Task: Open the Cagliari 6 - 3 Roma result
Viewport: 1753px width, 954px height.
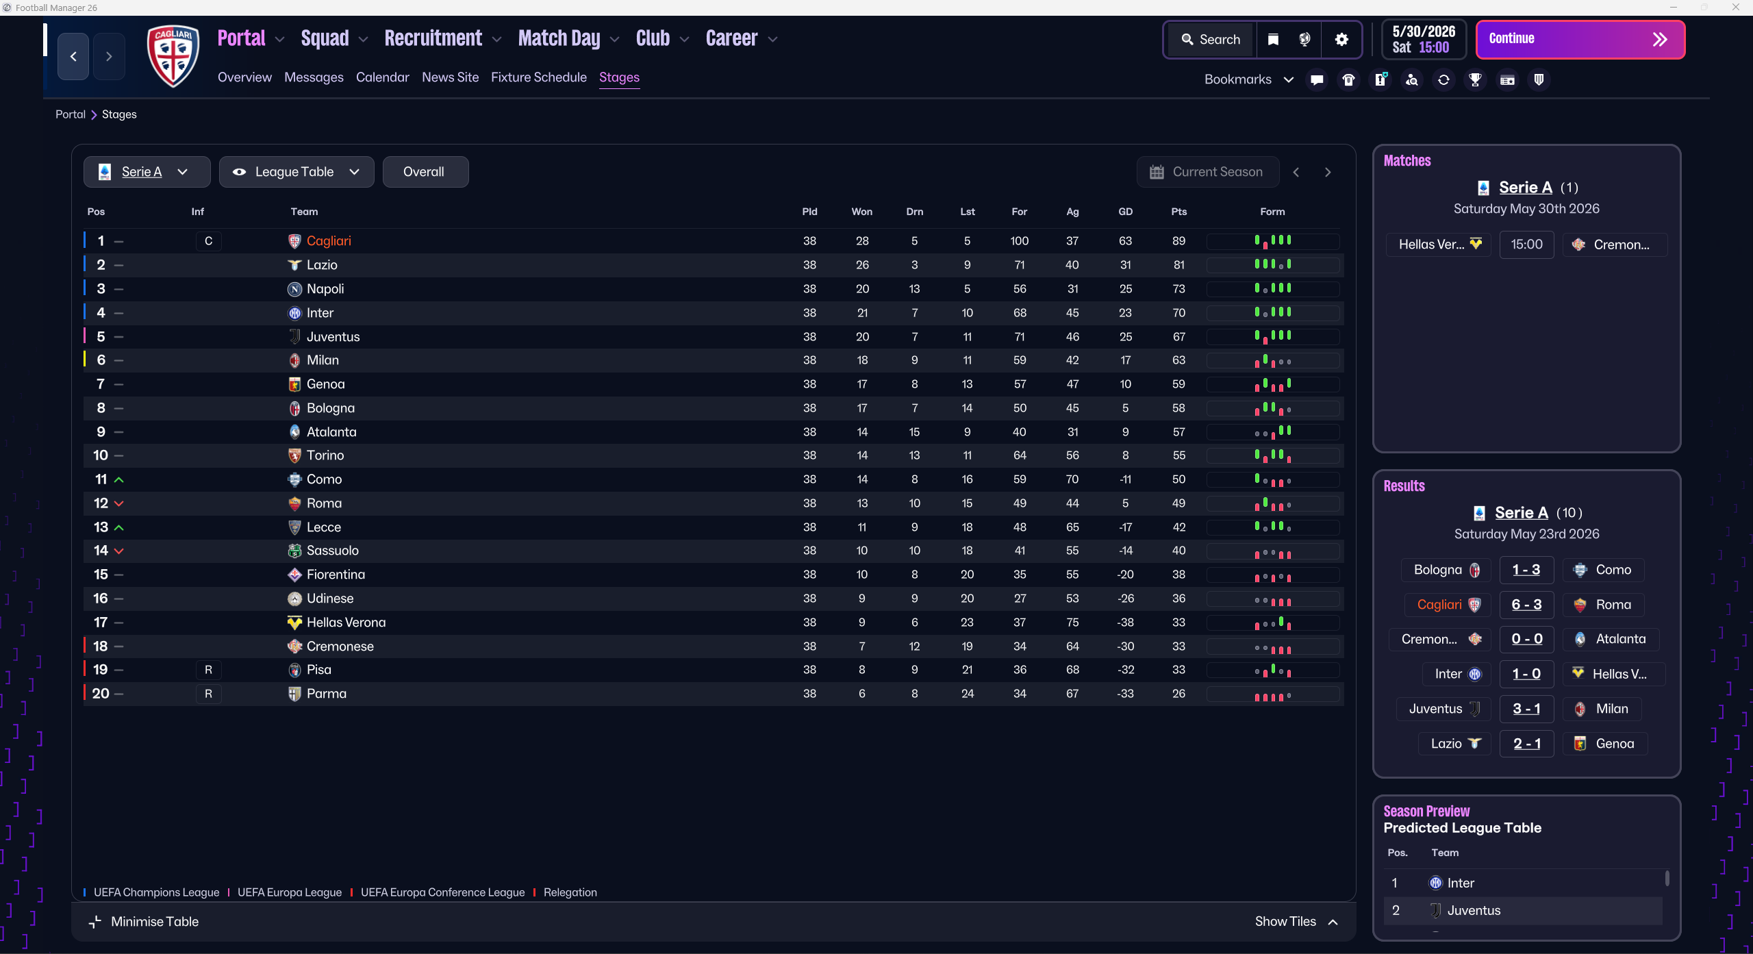Action: click(1526, 605)
